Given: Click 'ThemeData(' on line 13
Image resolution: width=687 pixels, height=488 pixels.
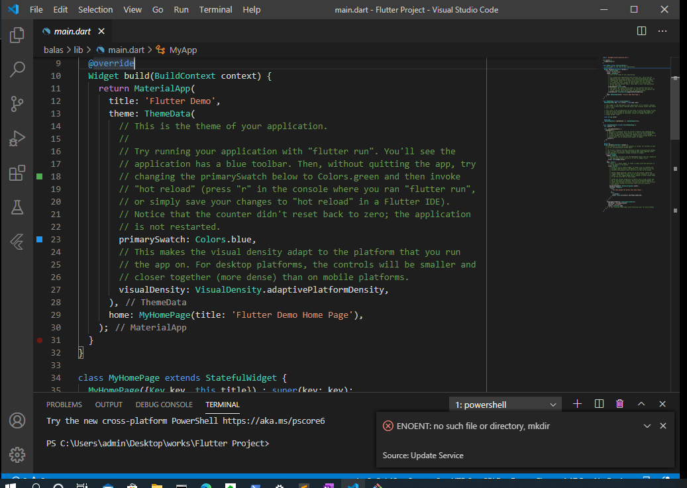Looking at the screenshot, I should tap(170, 113).
